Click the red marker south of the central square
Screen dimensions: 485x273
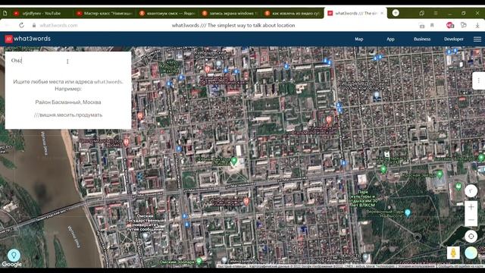[x=246, y=202]
